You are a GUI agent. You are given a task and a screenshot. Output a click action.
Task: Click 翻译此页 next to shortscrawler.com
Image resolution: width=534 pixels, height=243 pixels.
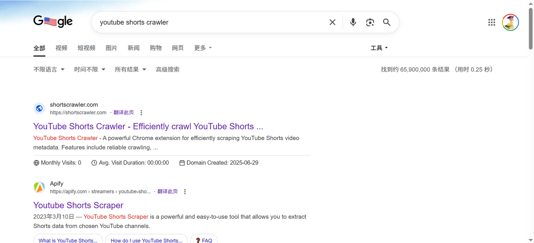pos(124,113)
